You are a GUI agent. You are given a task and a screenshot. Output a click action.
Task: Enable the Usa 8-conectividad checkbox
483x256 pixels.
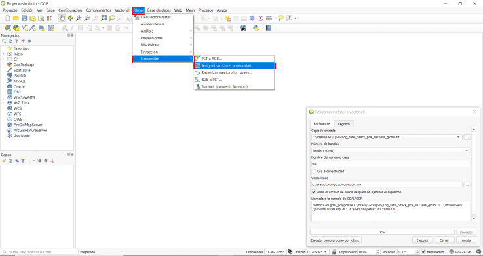313,171
